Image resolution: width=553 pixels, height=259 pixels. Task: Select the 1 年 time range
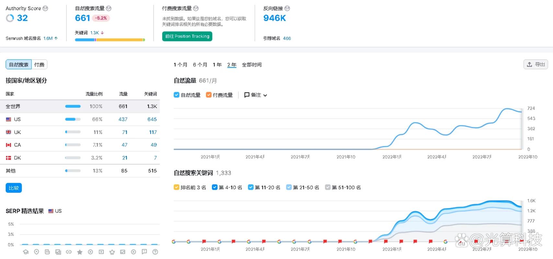(x=217, y=65)
